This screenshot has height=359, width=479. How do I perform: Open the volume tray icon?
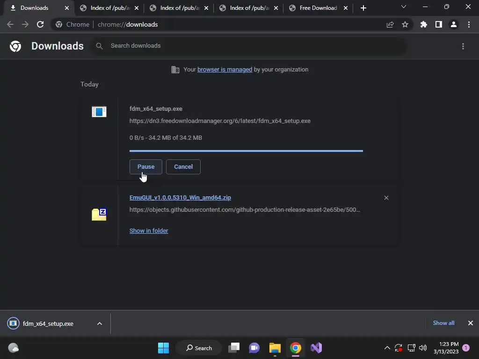pos(423,348)
